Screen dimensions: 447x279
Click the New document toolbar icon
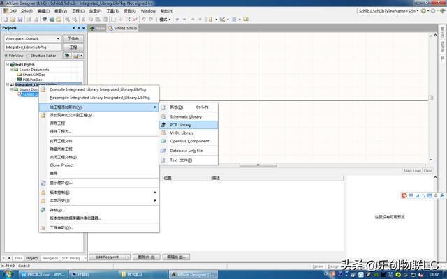pos(6,20)
